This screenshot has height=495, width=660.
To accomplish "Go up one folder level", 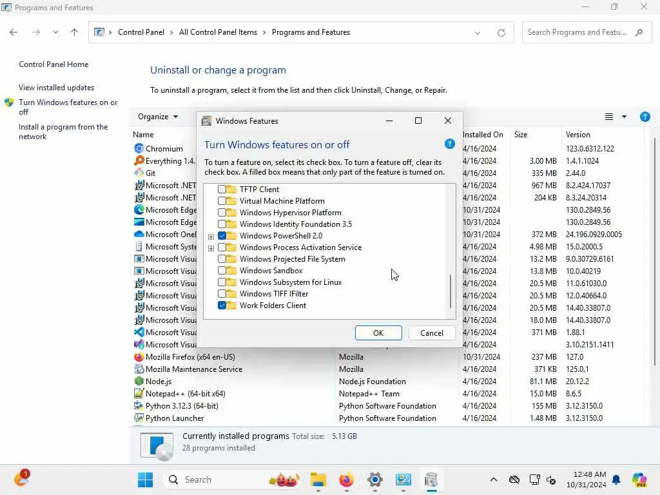I will pos(75,32).
